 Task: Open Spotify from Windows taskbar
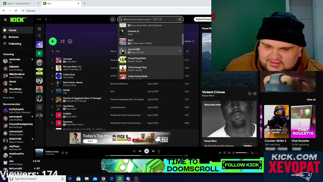pos(120,179)
